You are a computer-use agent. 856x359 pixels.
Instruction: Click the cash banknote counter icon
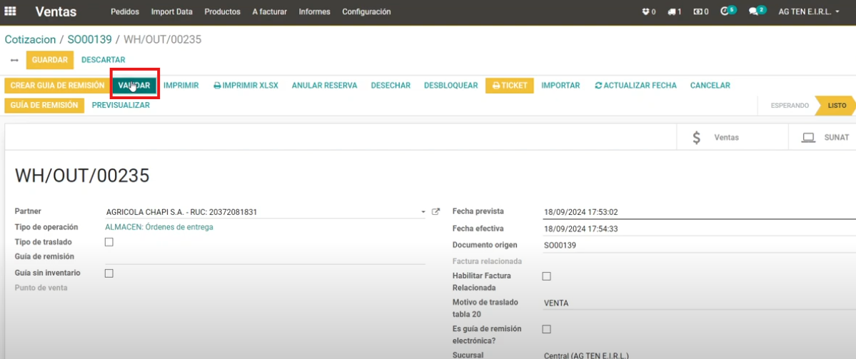700,12
